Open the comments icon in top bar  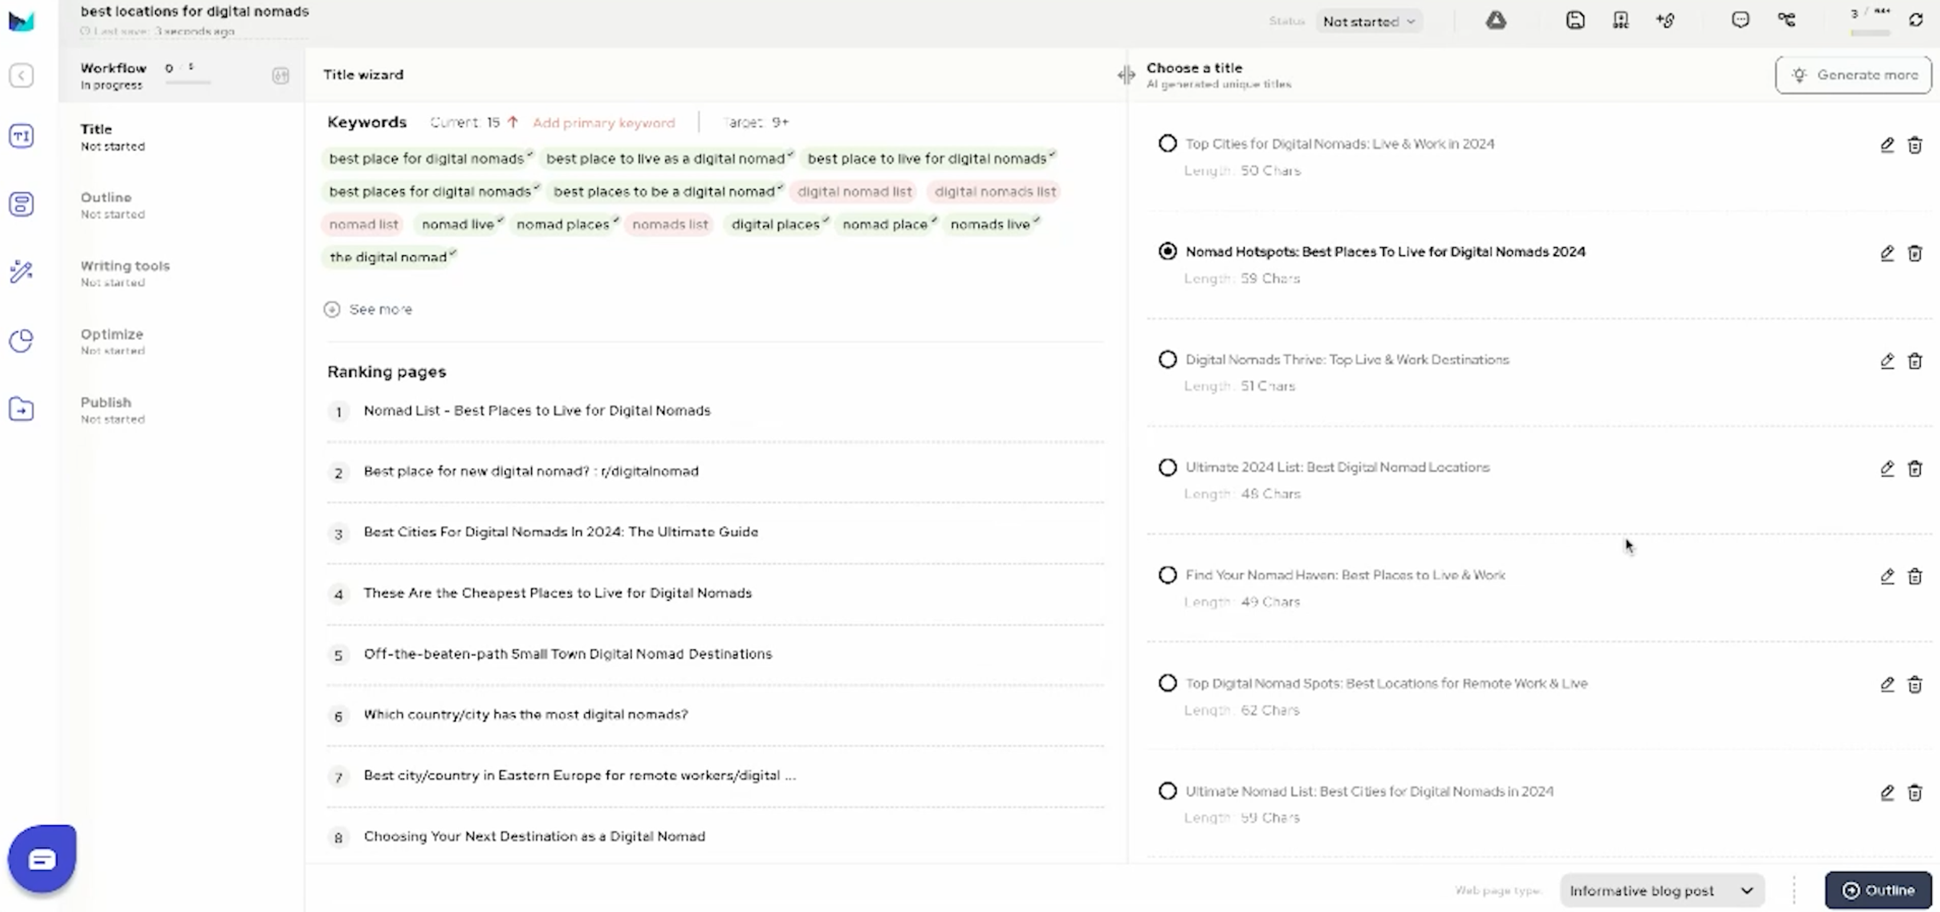pyautogui.click(x=1740, y=20)
